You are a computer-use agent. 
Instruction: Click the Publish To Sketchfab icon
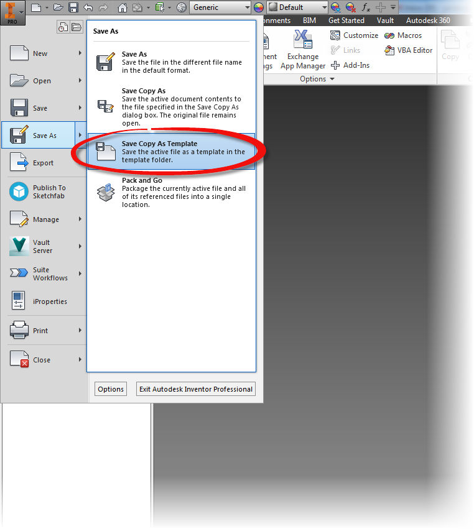pyautogui.click(x=19, y=191)
